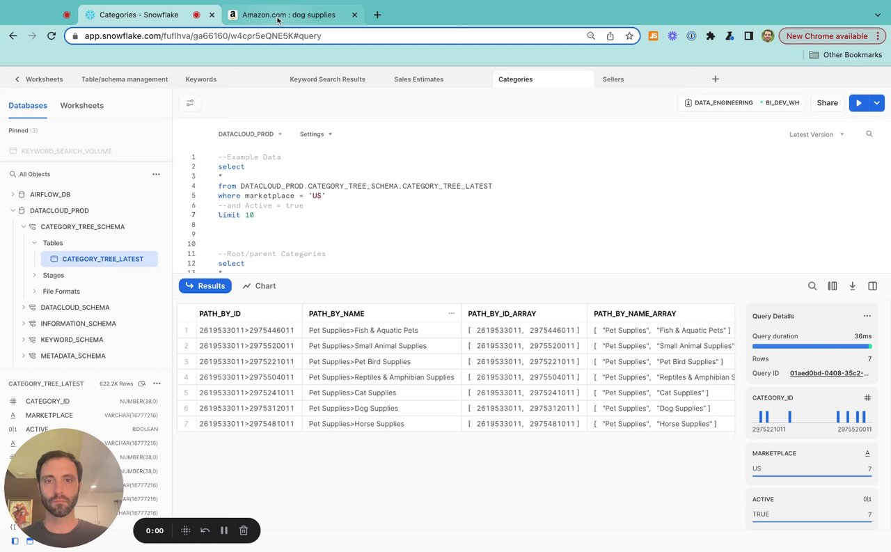Select the TRUE value bar under ACTIVE

[x=812, y=516]
